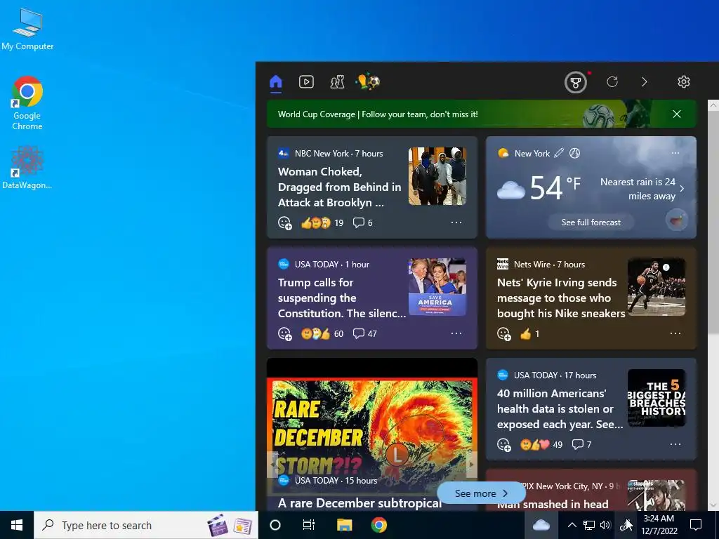Show hidden system tray icons
The width and height of the screenshot is (719, 539).
(572, 525)
